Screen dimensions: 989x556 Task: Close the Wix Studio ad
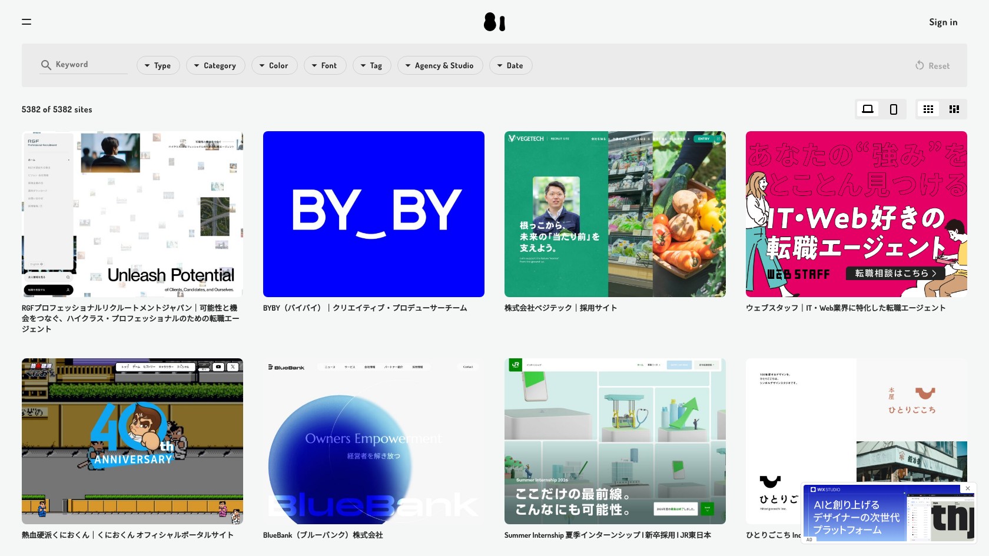[x=968, y=488]
